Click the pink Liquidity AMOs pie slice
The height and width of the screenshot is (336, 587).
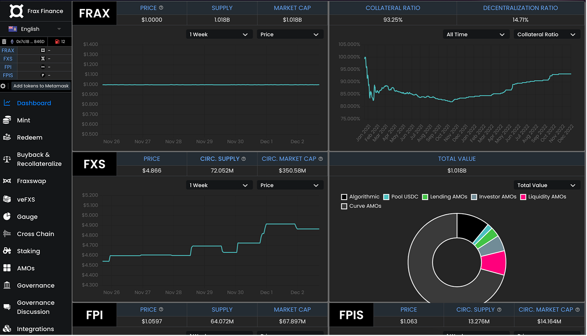pos(493,262)
